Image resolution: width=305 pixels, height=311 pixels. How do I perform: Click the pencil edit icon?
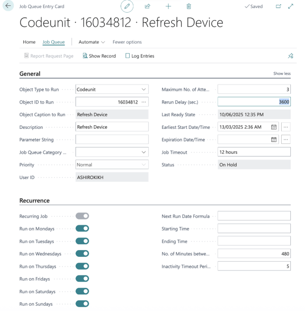pos(127,6)
